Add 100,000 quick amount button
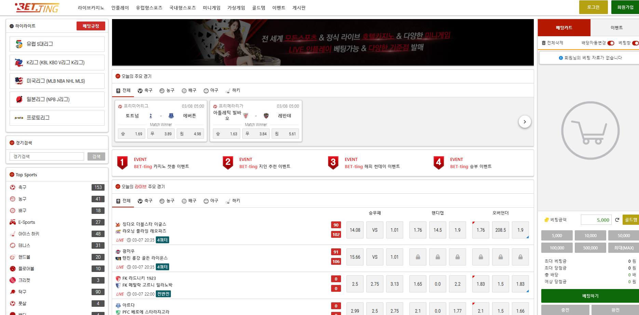Screen dimensions: 639x315 coord(557,248)
